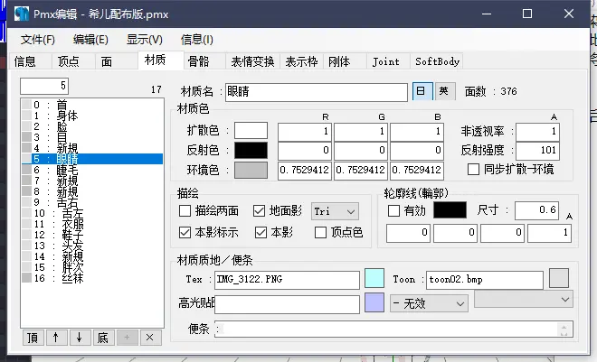The image size is (597, 362).
Task: Switch to the 表情变换 tab
Action: [x=252, y=61]
